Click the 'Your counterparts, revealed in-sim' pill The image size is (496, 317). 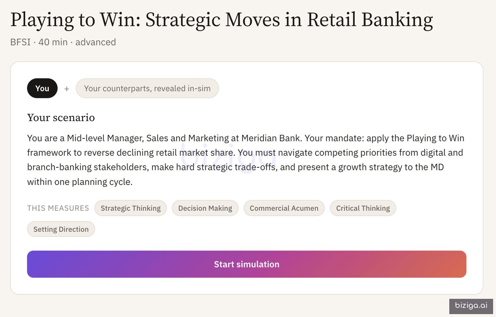tap(147, 88)
